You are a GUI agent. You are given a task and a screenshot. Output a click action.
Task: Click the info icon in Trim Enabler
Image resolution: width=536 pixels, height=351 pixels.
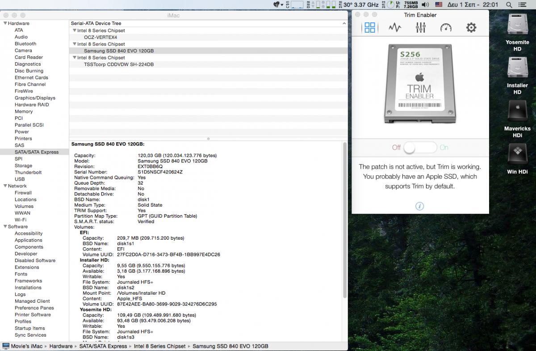(419, 206)
